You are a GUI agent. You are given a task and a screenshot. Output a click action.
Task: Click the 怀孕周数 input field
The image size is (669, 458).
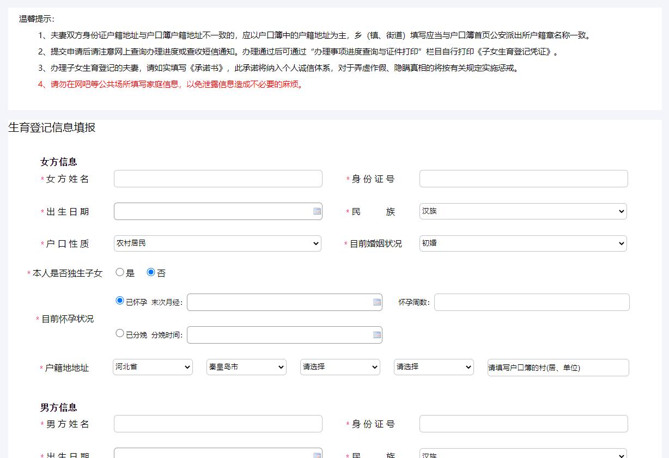[532, 302]
